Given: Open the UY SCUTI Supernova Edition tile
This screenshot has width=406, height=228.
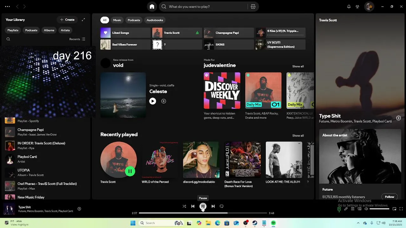Looking at the screenshot, I should coord(280,45).
